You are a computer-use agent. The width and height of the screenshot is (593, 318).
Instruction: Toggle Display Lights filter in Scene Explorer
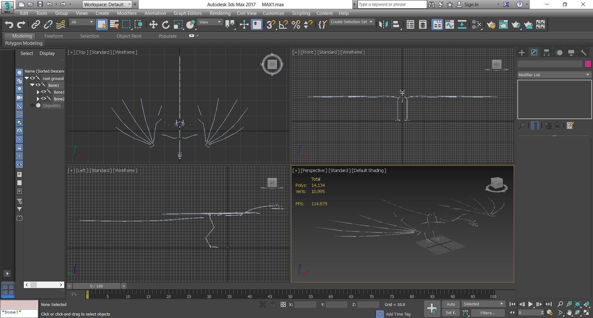[19, 89]
